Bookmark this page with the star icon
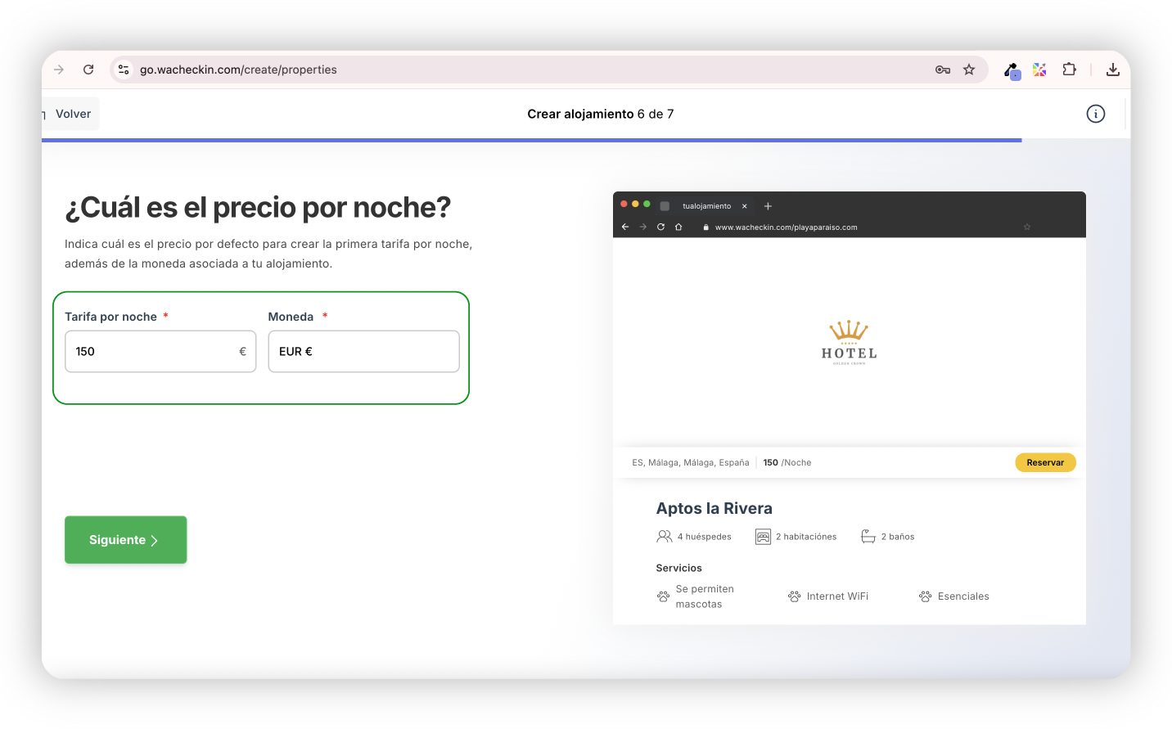This screenshot has width=1172, height=729. tap(969, 70)
